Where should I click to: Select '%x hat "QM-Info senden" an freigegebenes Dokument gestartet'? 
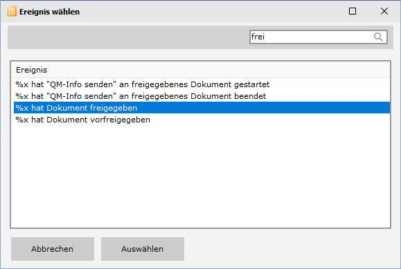click(202, 84)
